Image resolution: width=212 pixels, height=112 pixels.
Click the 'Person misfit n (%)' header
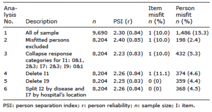(x=185, y=15)
